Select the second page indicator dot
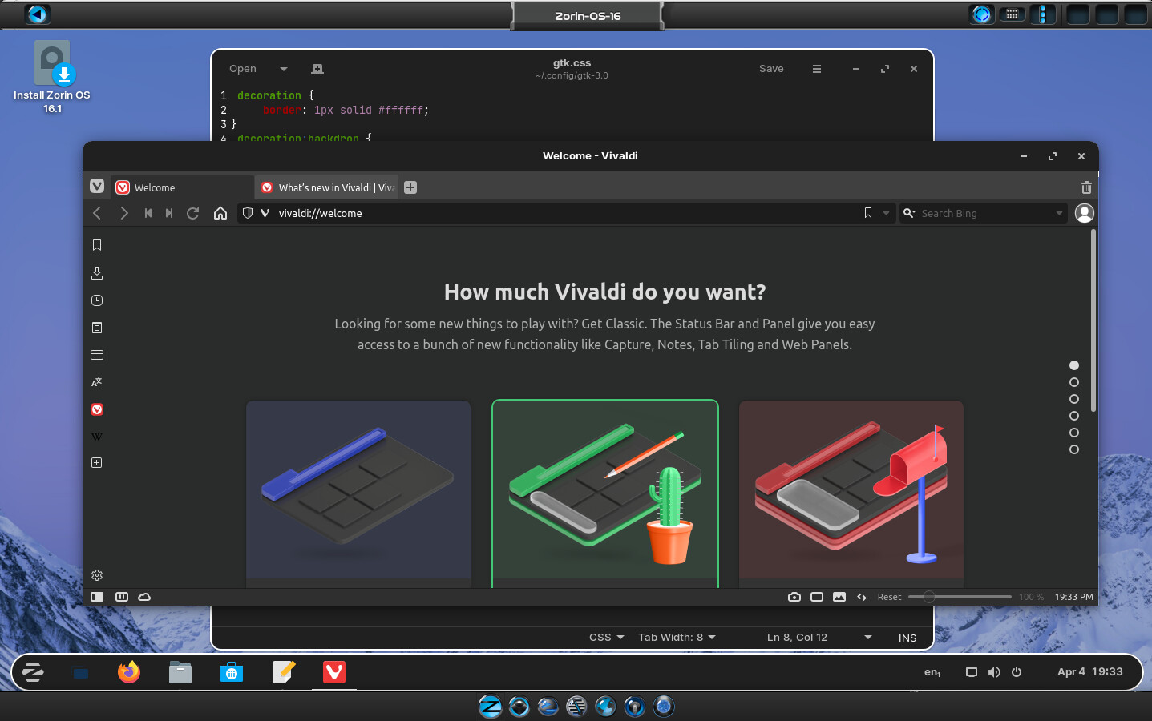This screenshot has width=1152, height=721. point(1074,382)
